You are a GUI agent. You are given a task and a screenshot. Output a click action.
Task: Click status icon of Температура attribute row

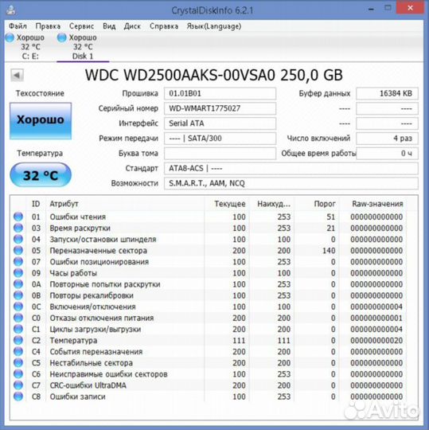click(x=18, y=340)
